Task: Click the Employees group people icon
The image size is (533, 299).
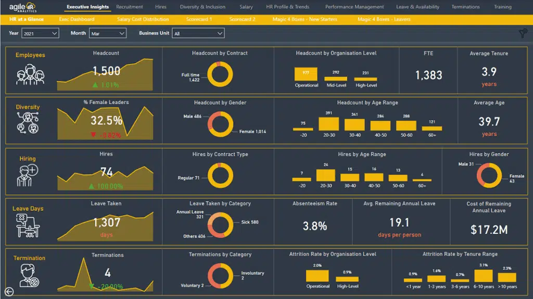Action: pyautogui.click(x=30, y=74)
